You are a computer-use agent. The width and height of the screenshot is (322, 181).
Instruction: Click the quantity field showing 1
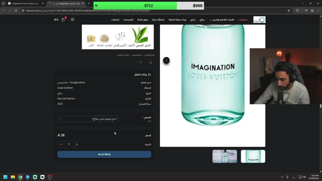click(69, 144)
